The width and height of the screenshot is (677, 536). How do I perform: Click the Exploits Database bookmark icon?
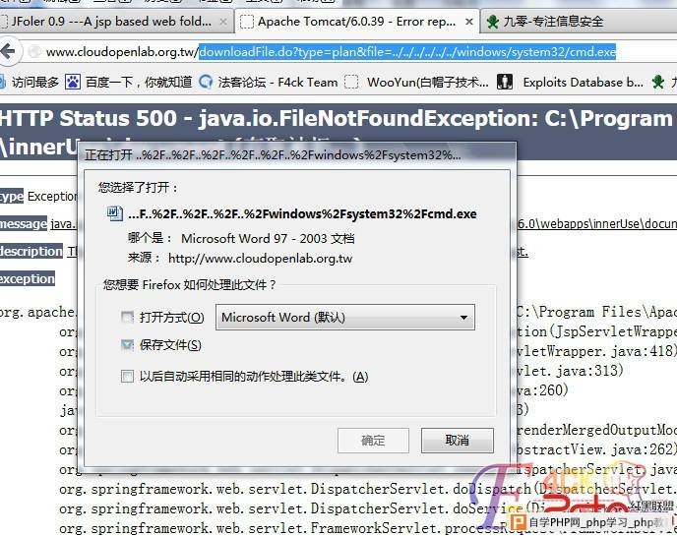click(505, 82)
